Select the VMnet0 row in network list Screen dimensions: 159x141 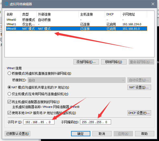(x=77, y=20)
